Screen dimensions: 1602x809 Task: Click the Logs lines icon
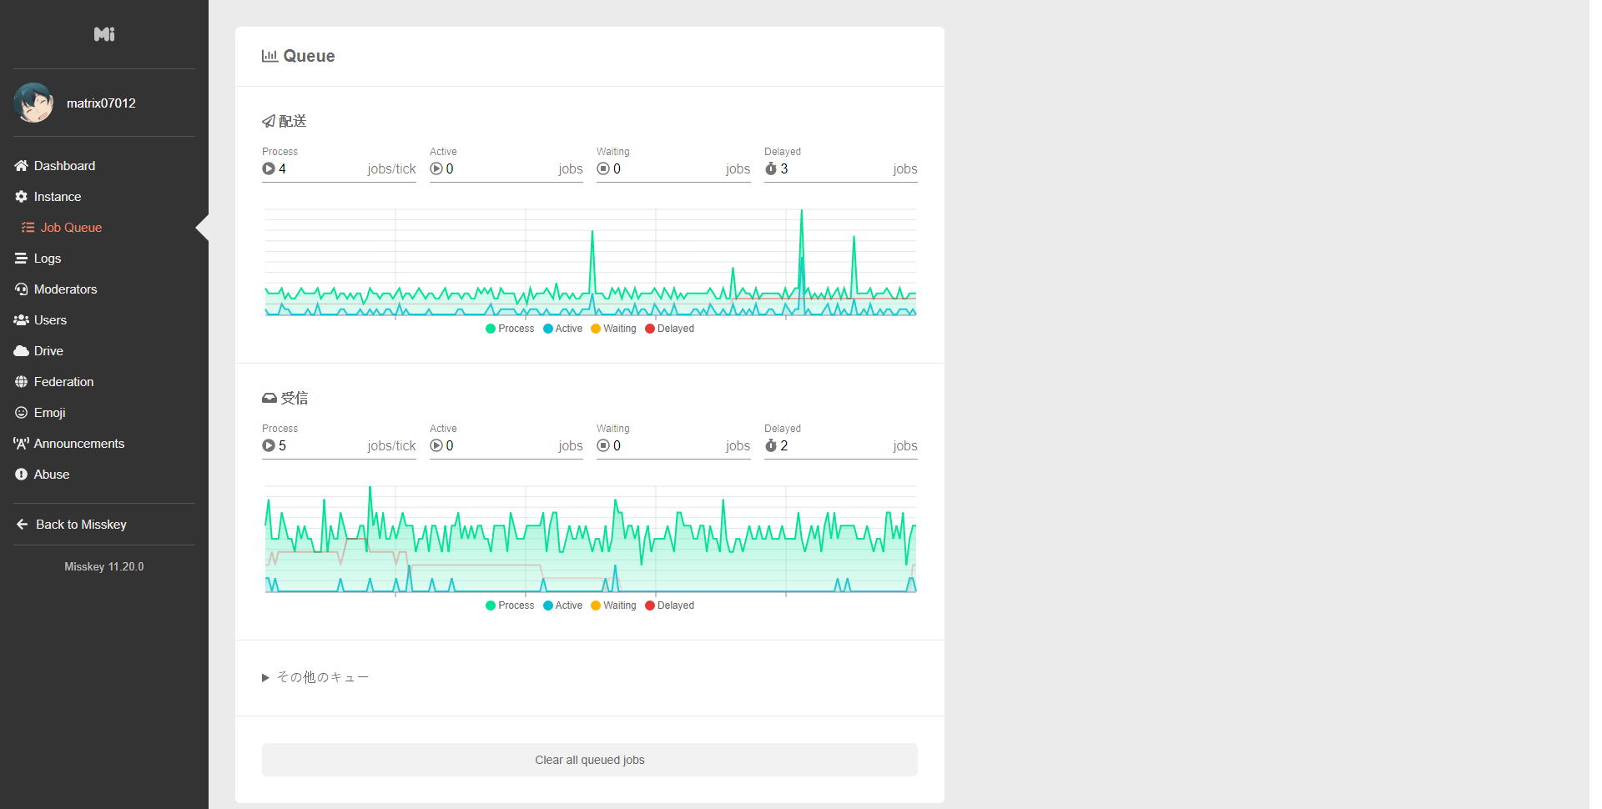click(22, 259)
